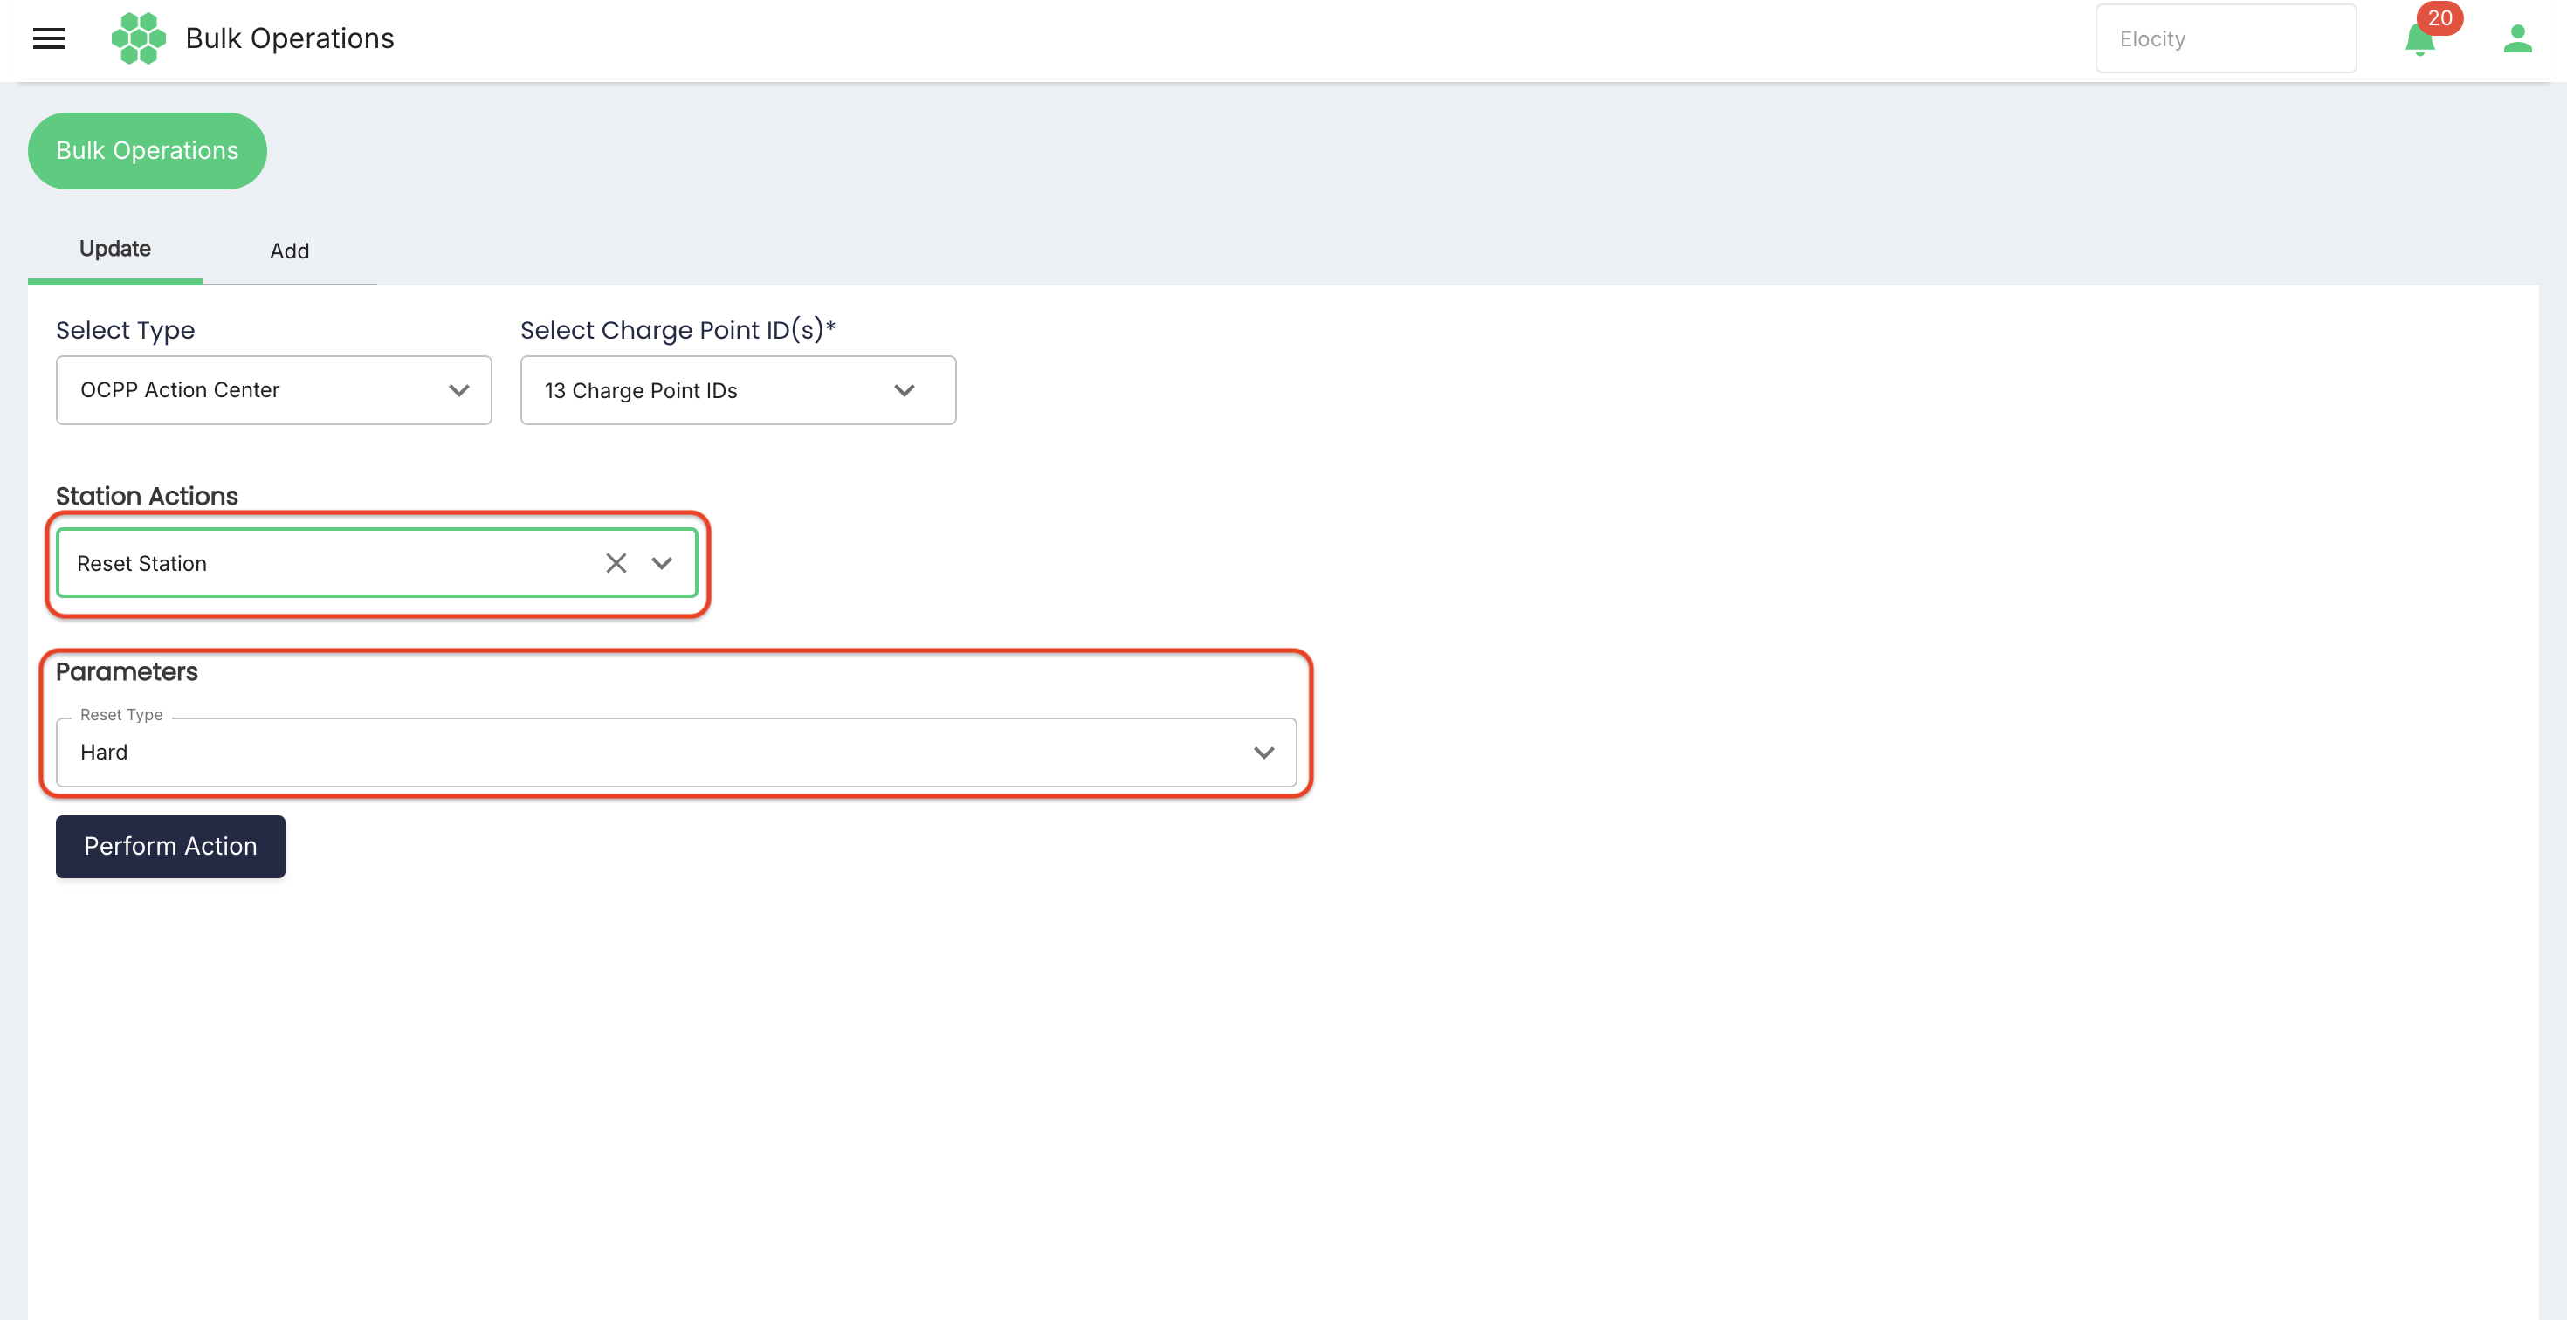
Task: Open the user profile icon
Action: 2517,39
